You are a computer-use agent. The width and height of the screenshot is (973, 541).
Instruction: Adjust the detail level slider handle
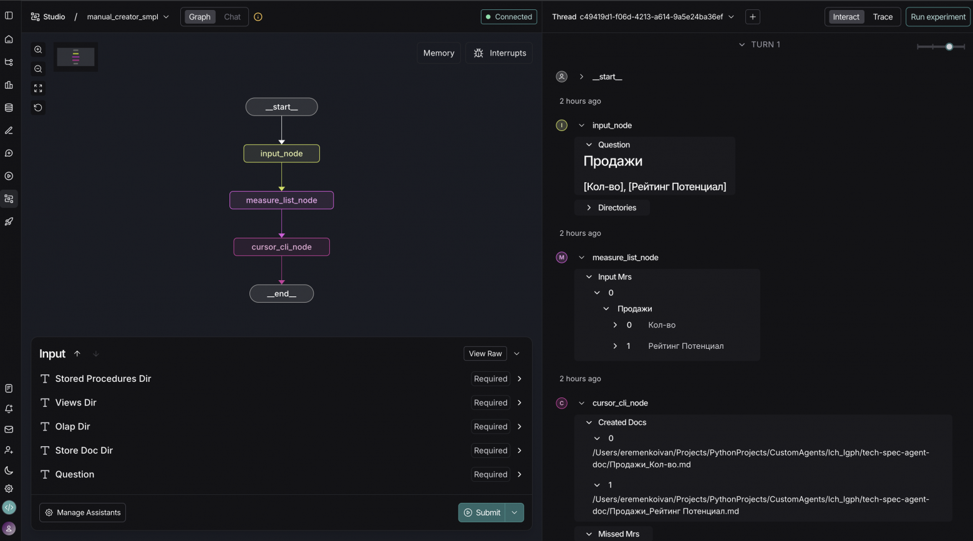tap(949, 47)
